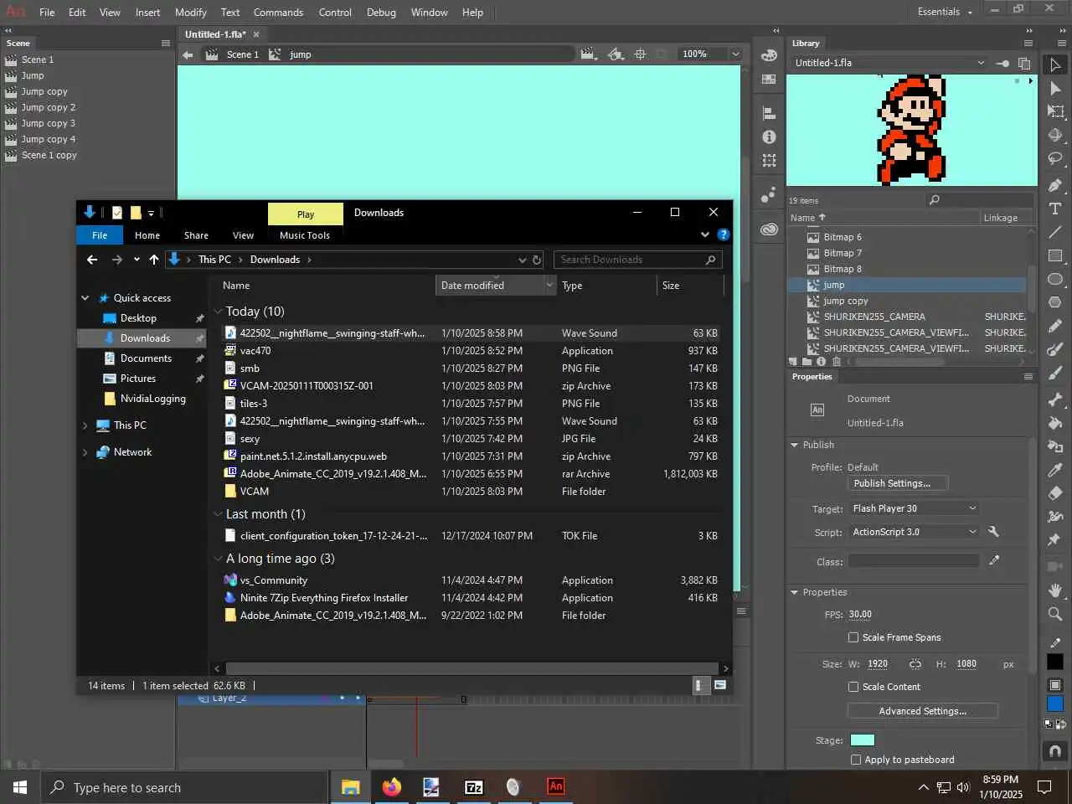Select the Lasso tool
1072x804 pixels.
coord(1055,158)
